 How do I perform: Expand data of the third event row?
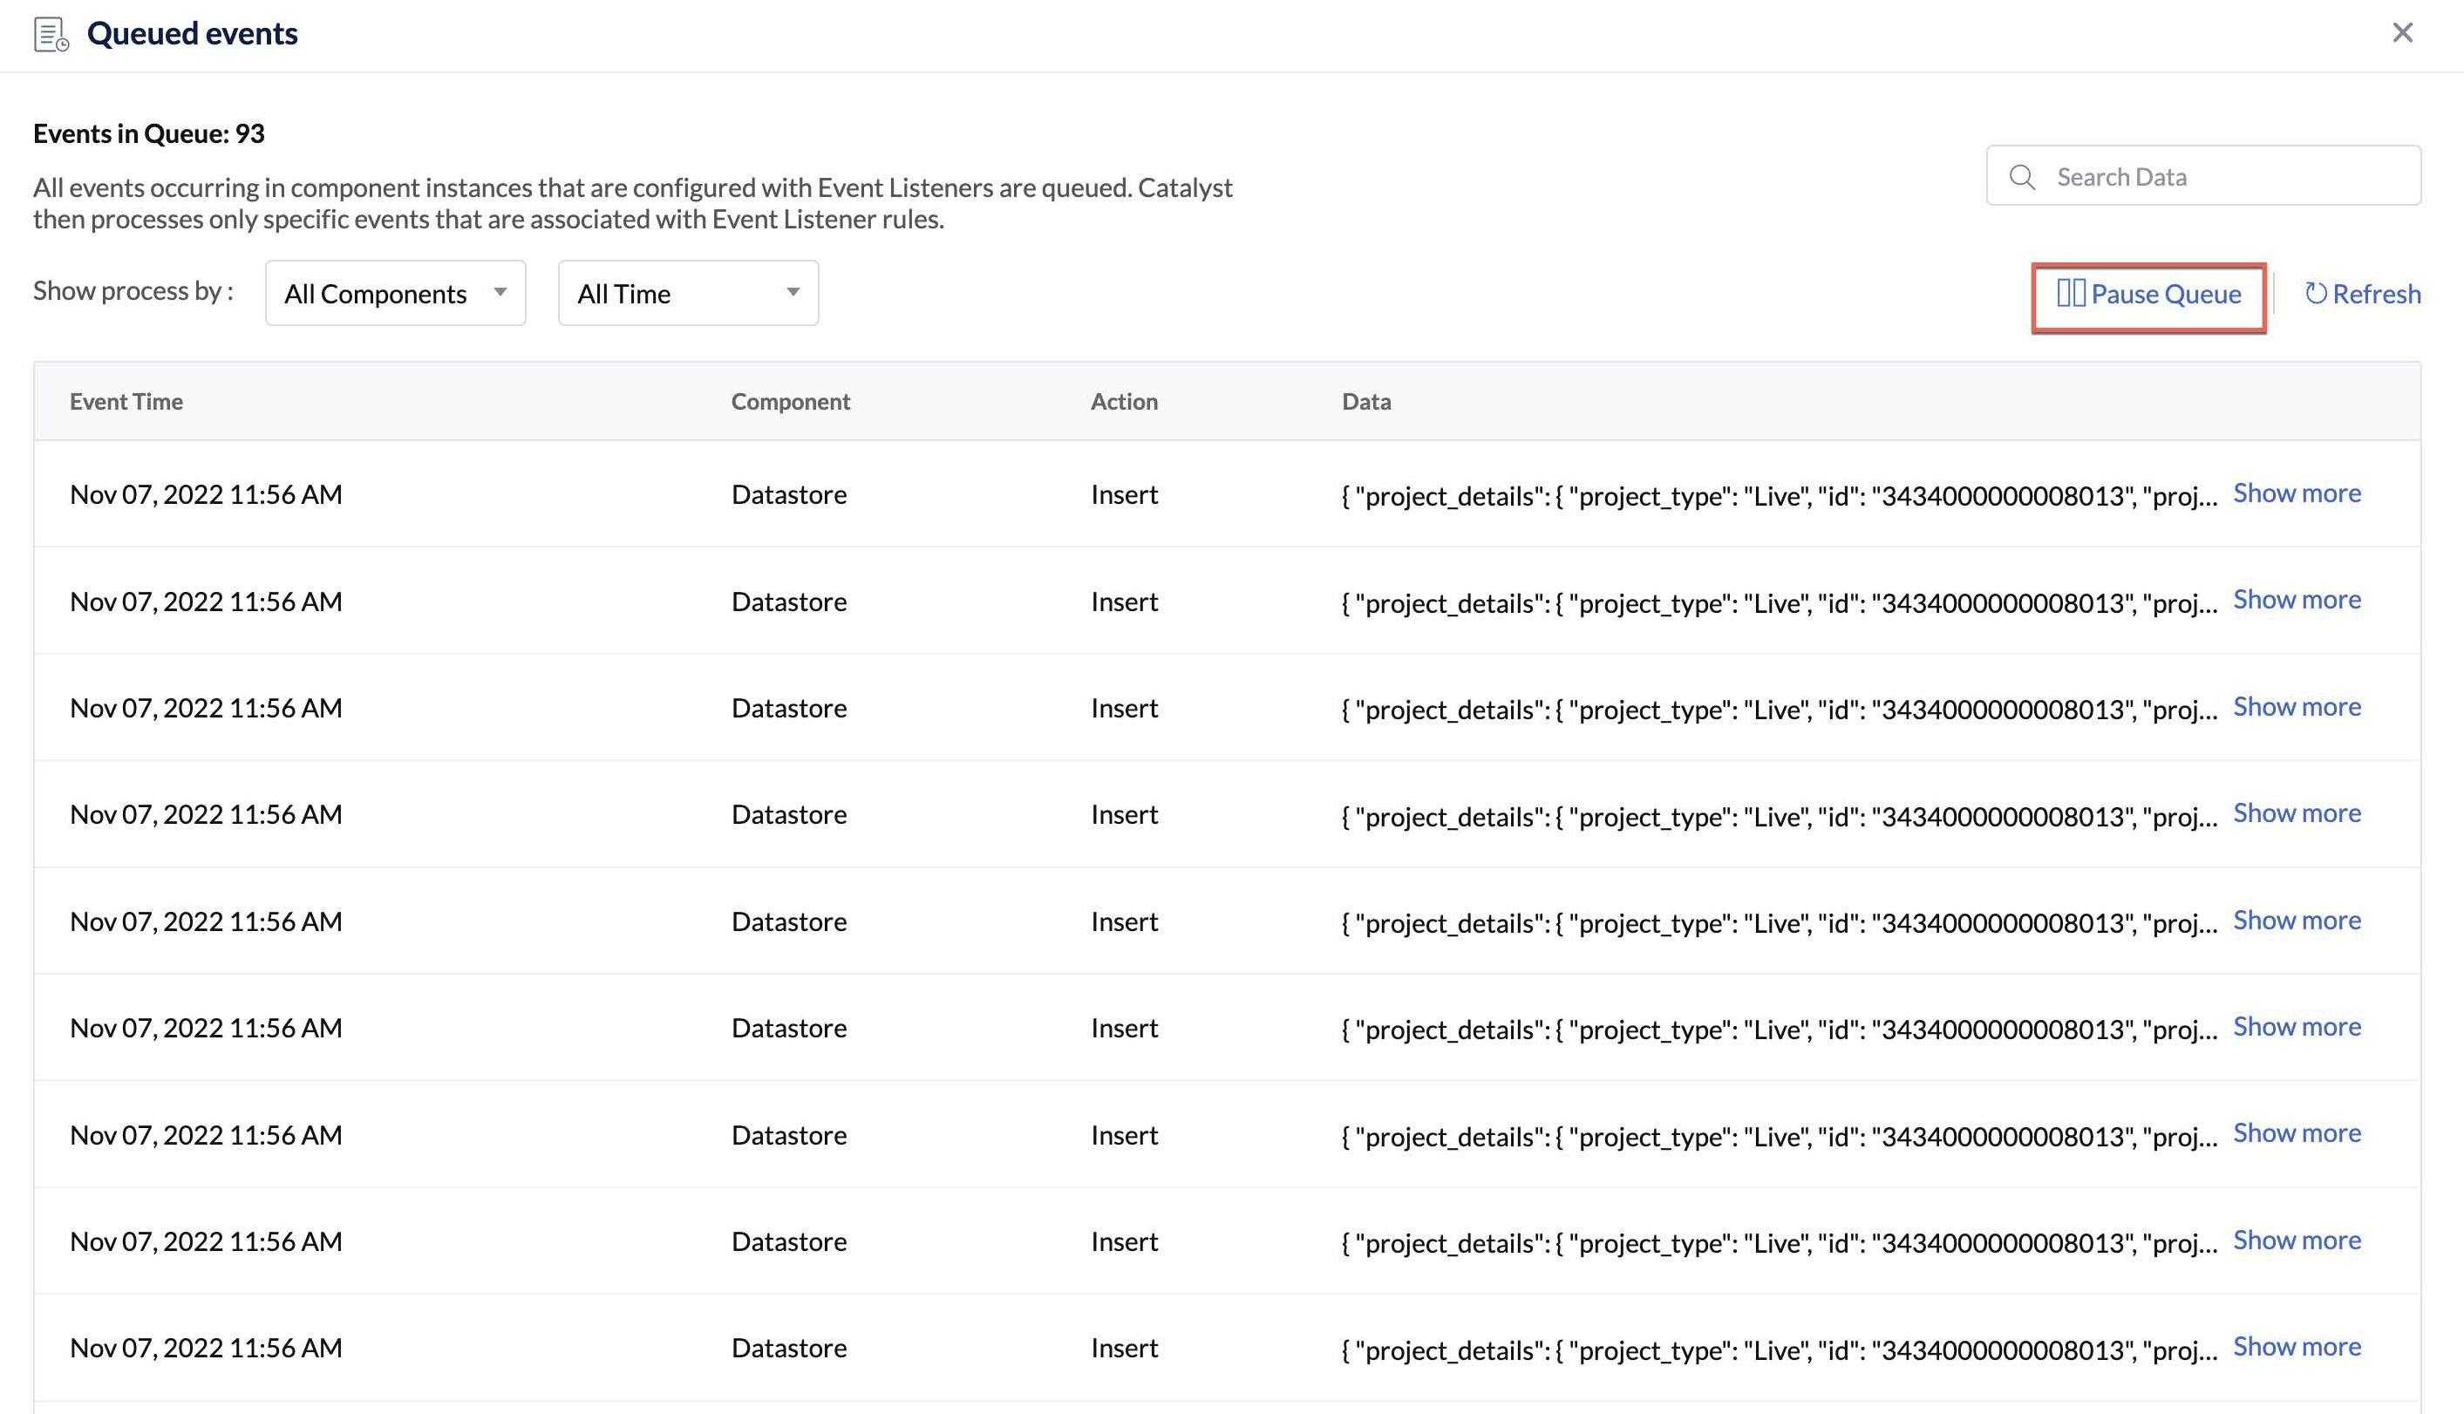(x=2296, y=707)
